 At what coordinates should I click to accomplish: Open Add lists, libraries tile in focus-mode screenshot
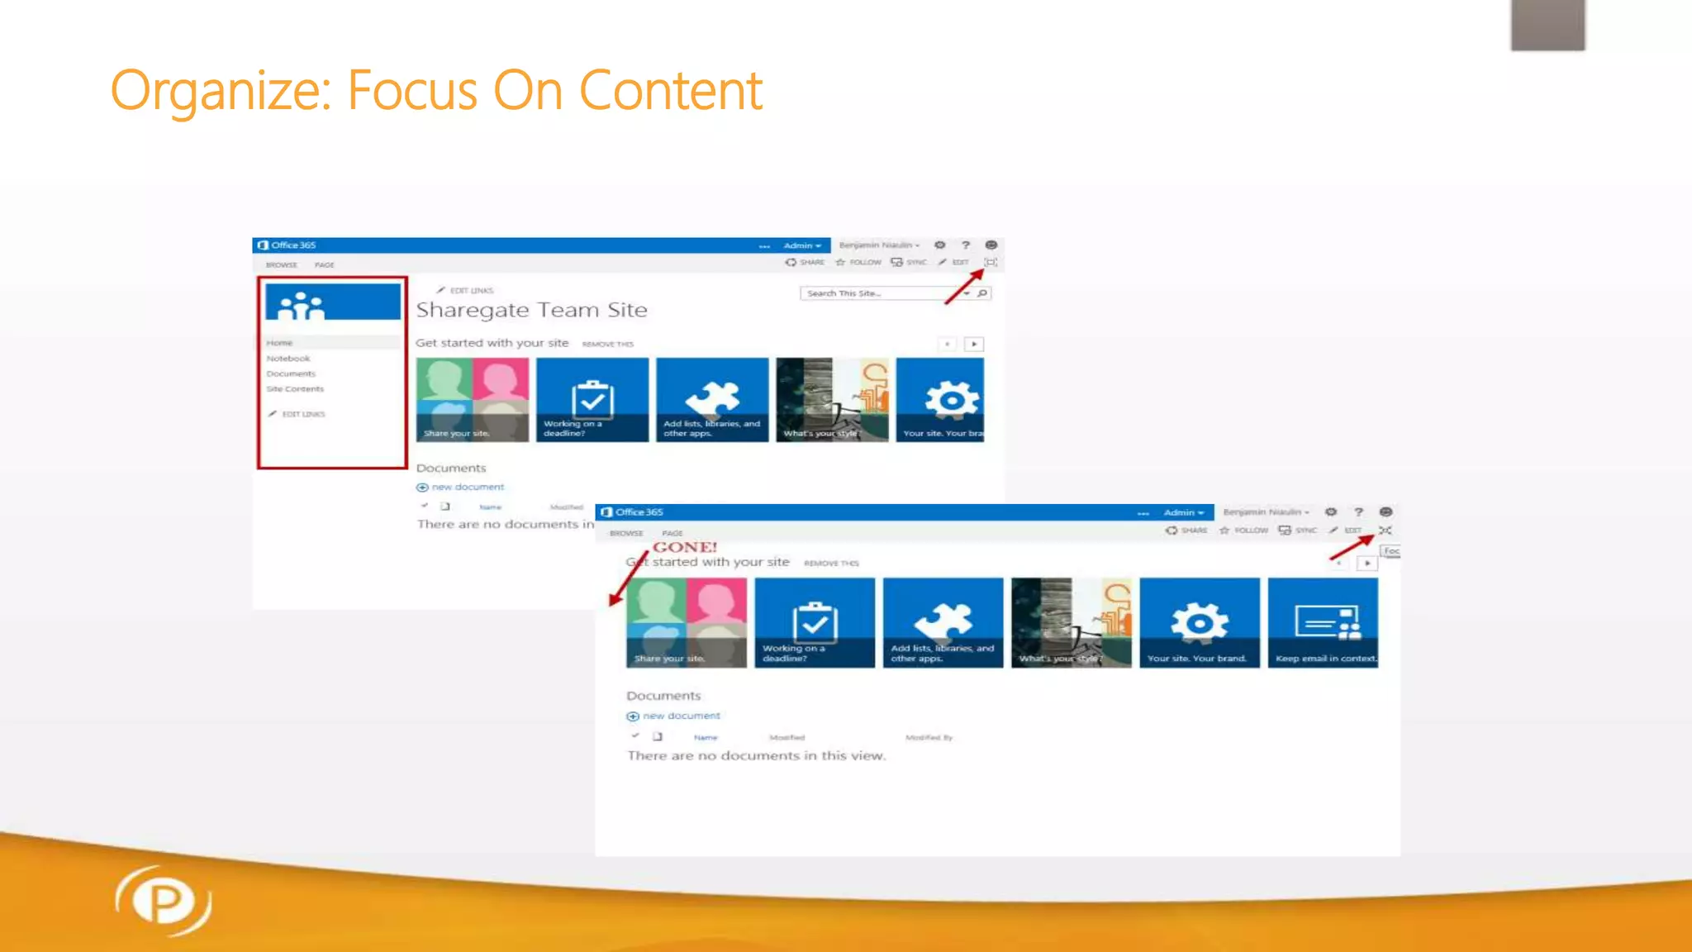pyautogui.click(x=943, y=622)
